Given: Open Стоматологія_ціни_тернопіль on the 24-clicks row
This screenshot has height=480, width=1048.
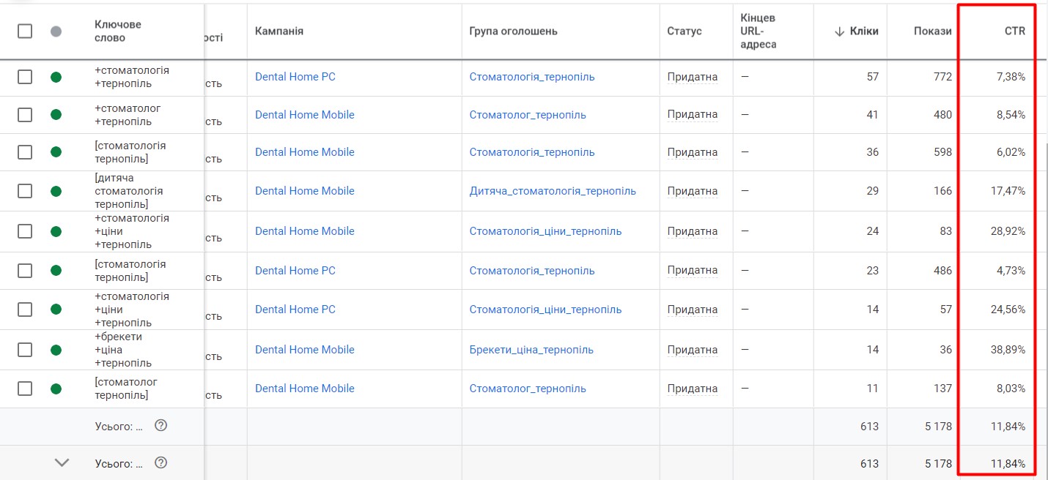Looking at the screenshot, I should pyautogui.click(x=545, y=231).
